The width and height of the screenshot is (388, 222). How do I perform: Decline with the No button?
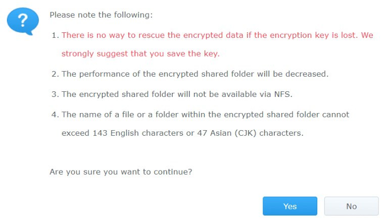(x=351, y=206)
